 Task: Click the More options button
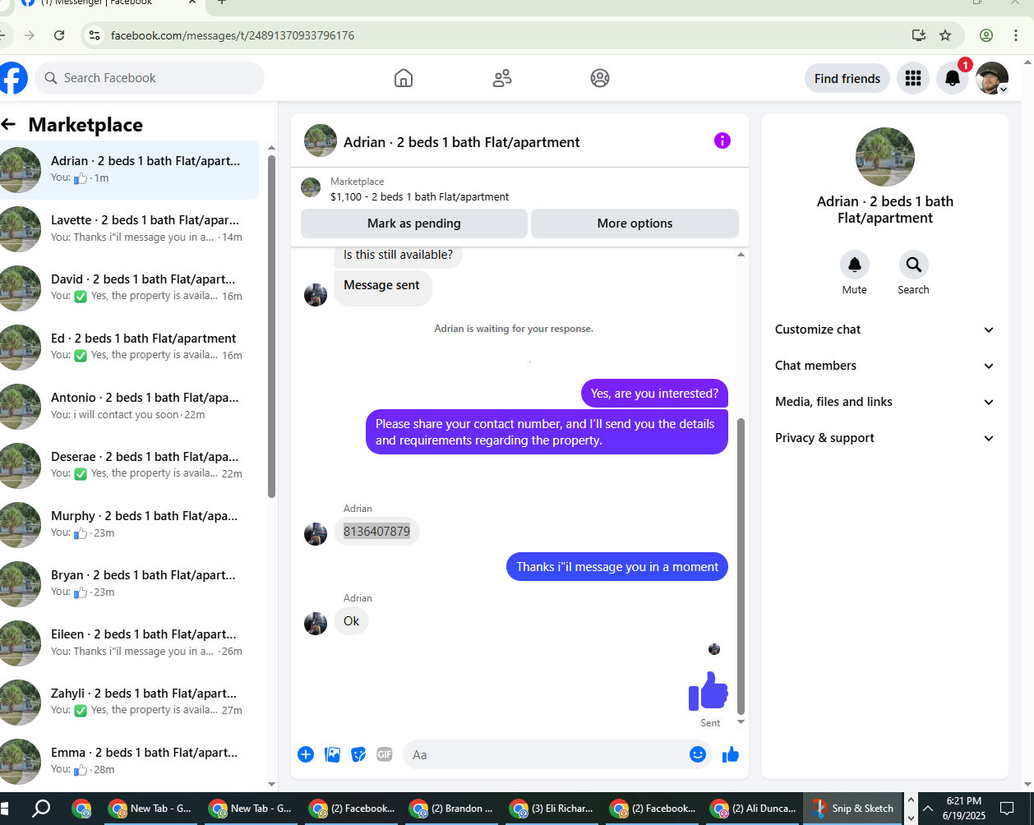tap(635, 224)
